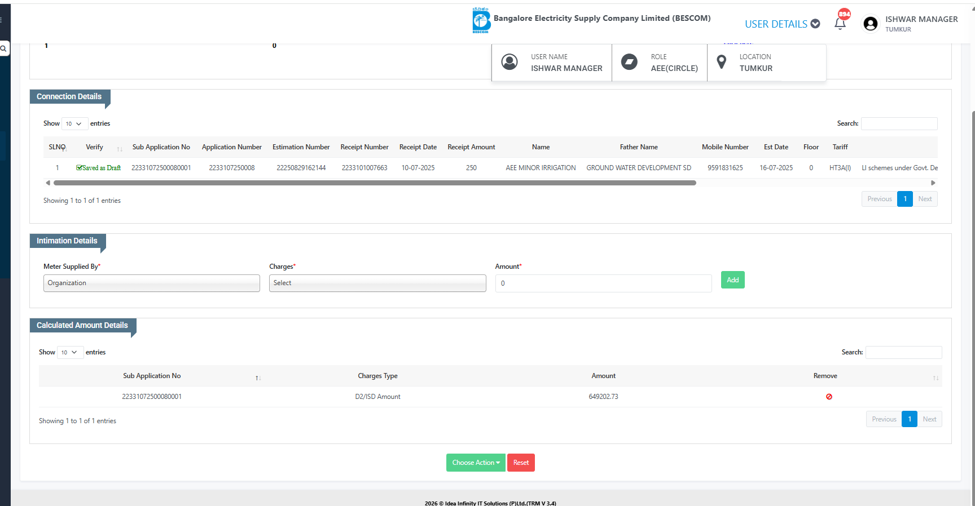
Task: Open Connection Details show entries dropdown
Action: [x=73, y=124]
